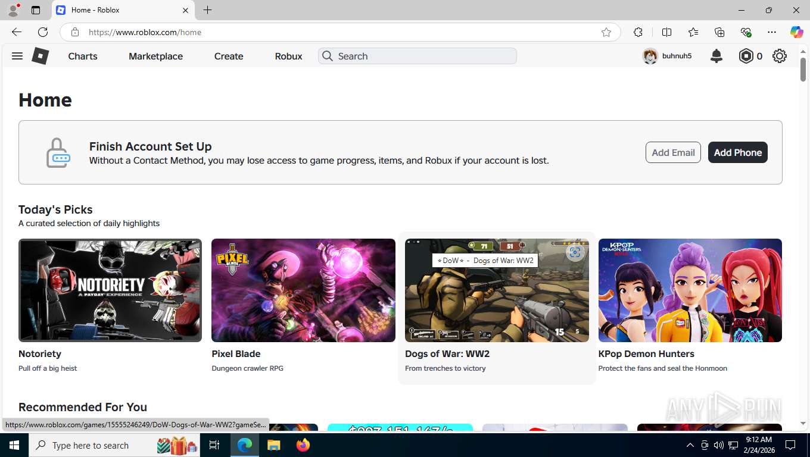Open the Charts page
This screenshot has width=810, height=457.
(x=83, y=56)
